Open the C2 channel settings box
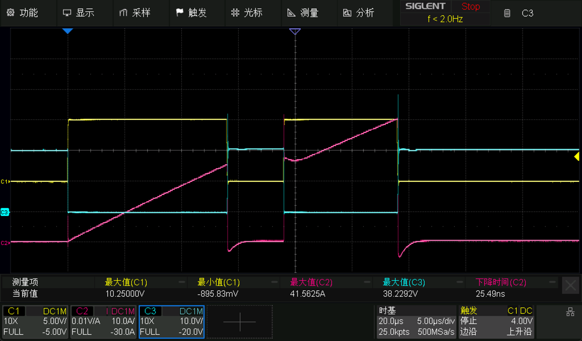This screenshot has height=341, width=582. point(103,322)
